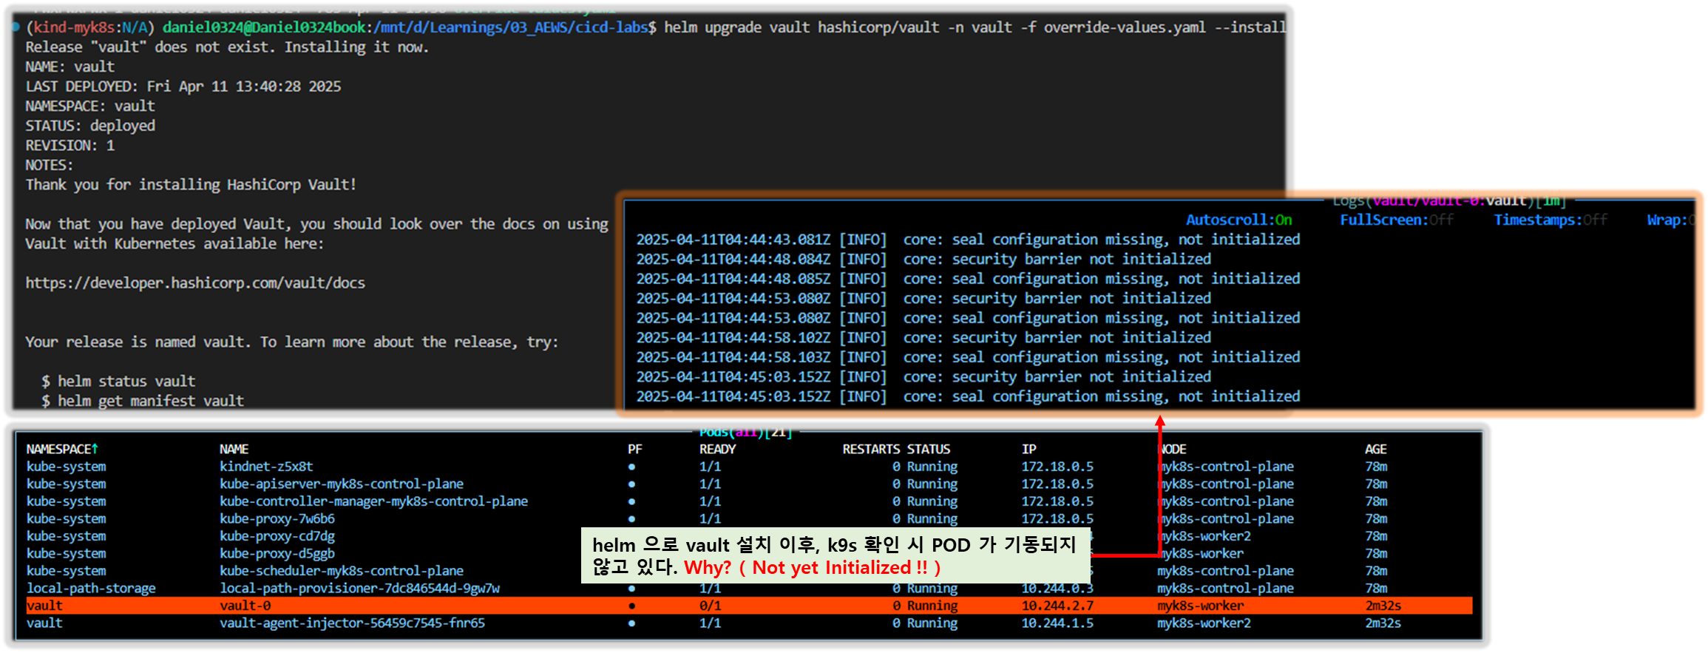Click the 78m age in kindnet-z5x8t row
Screen dimensions: 1708x653
[1376, 467]
